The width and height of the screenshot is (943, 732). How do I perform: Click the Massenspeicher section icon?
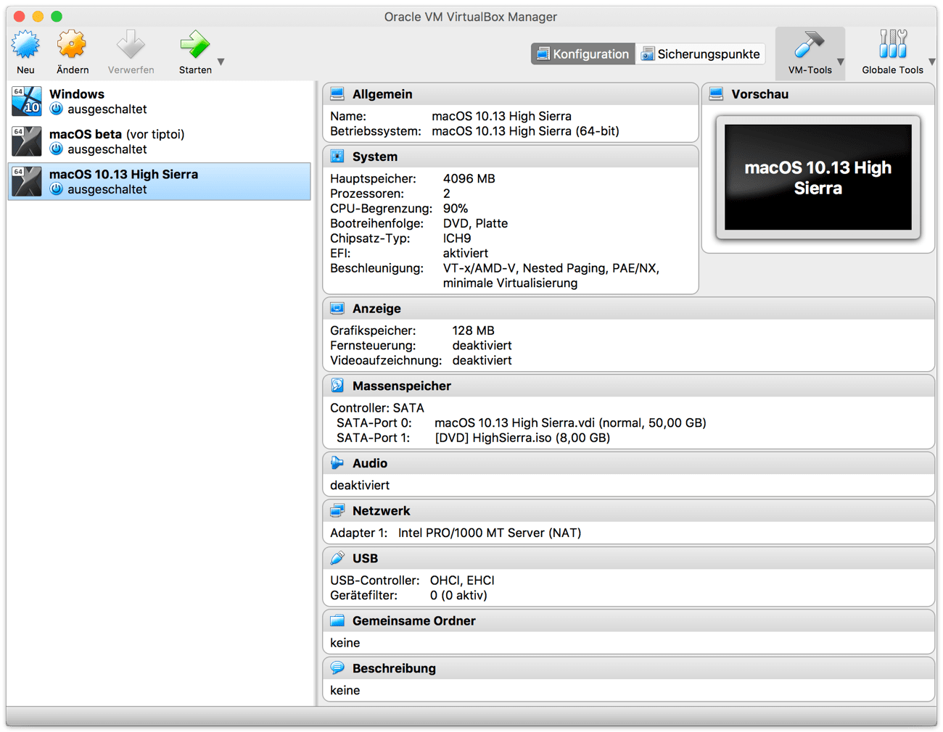[337, 386]
